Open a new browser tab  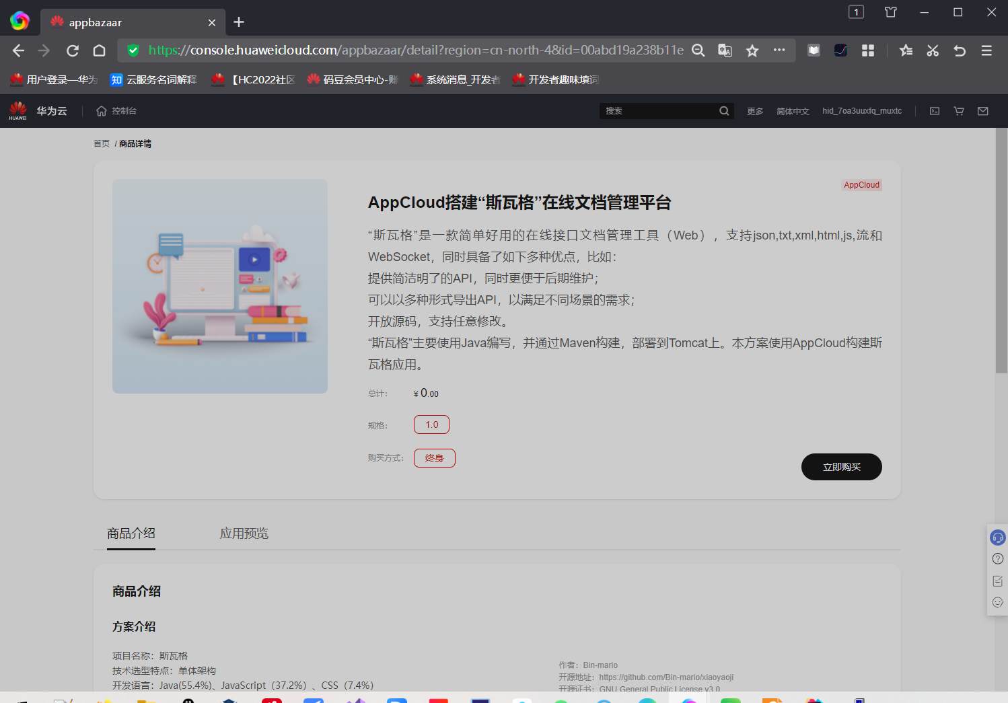click(239, 22)
